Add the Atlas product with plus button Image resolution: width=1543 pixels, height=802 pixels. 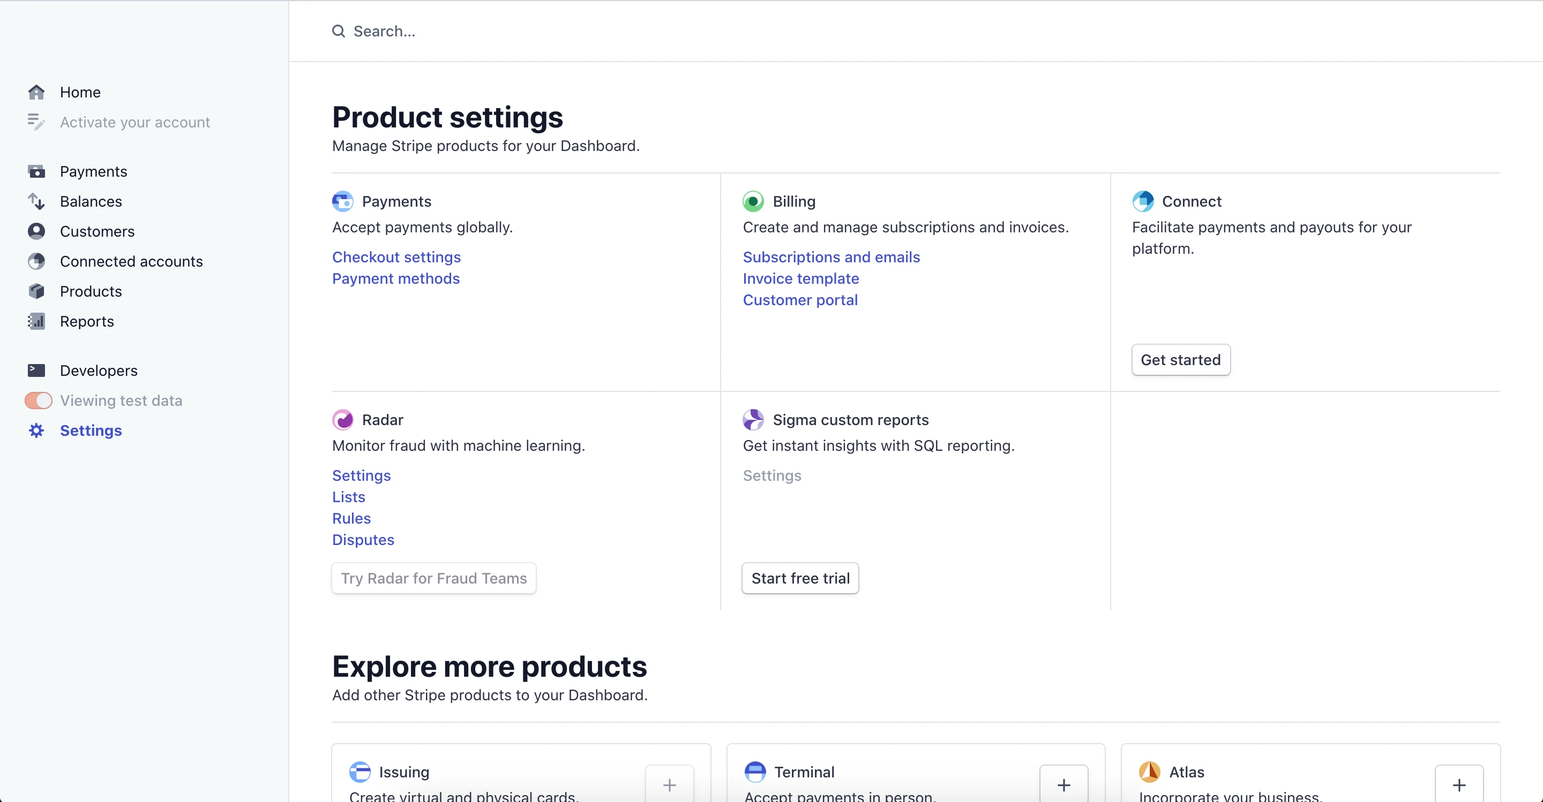1458,785
